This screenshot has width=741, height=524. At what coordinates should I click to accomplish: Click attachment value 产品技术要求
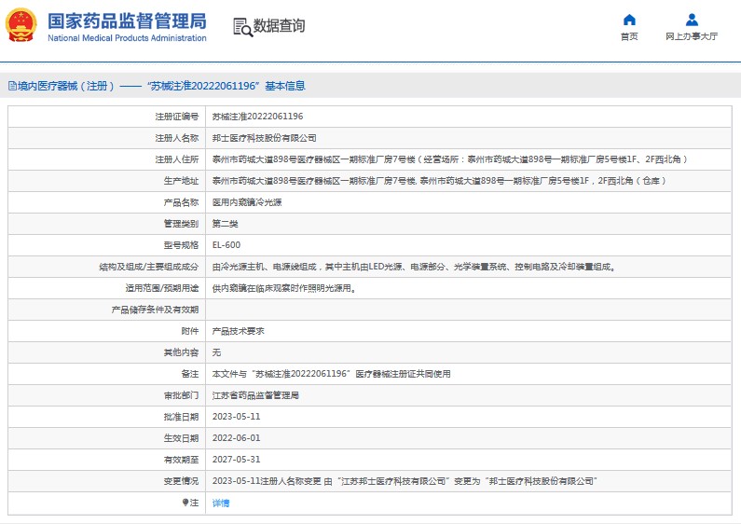239,331
